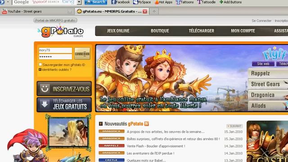The image size is (288, 162).
Task: Click the Google search engine option
Action: point(21,2)
